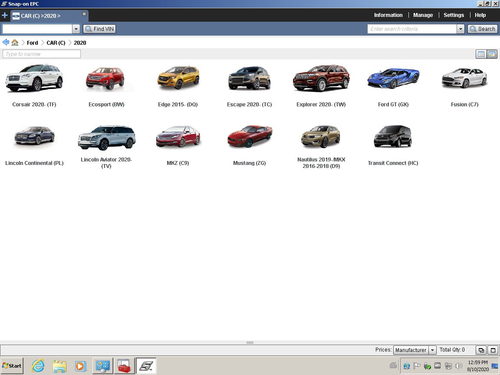Viewport: 500px width, 375px height.
Task: Open Windows Explorer folder icon in taskbar
Action: tap(59, 366)
